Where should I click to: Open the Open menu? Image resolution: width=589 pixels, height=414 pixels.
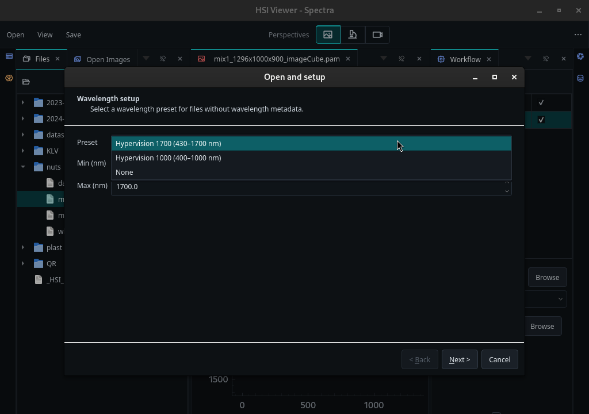(x=16, y=34)
